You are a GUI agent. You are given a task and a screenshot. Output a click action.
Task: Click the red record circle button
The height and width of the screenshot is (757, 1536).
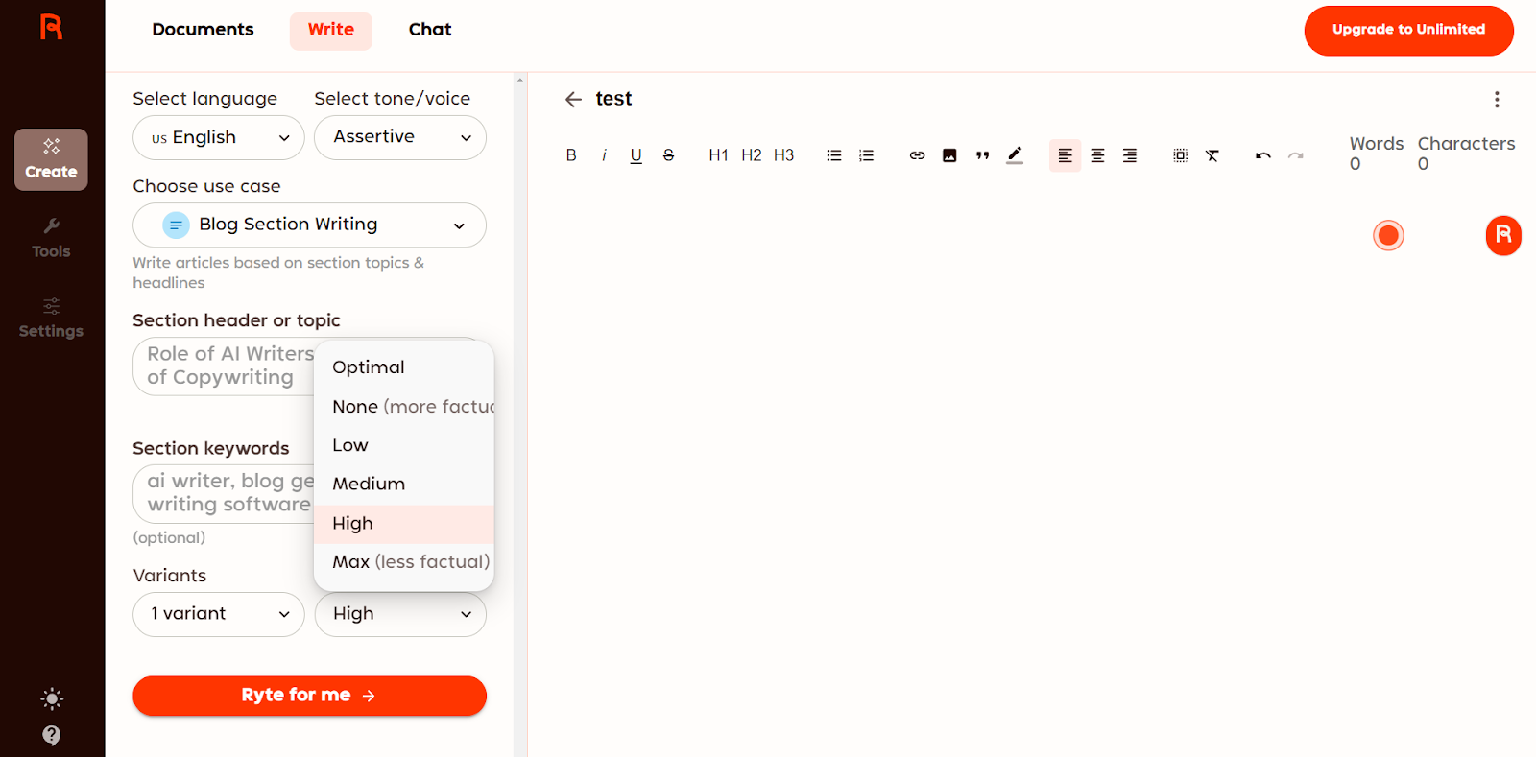(1388, 235)
